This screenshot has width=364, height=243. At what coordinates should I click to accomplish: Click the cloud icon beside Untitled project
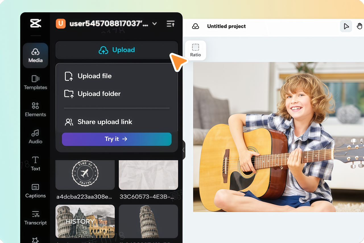195,26
